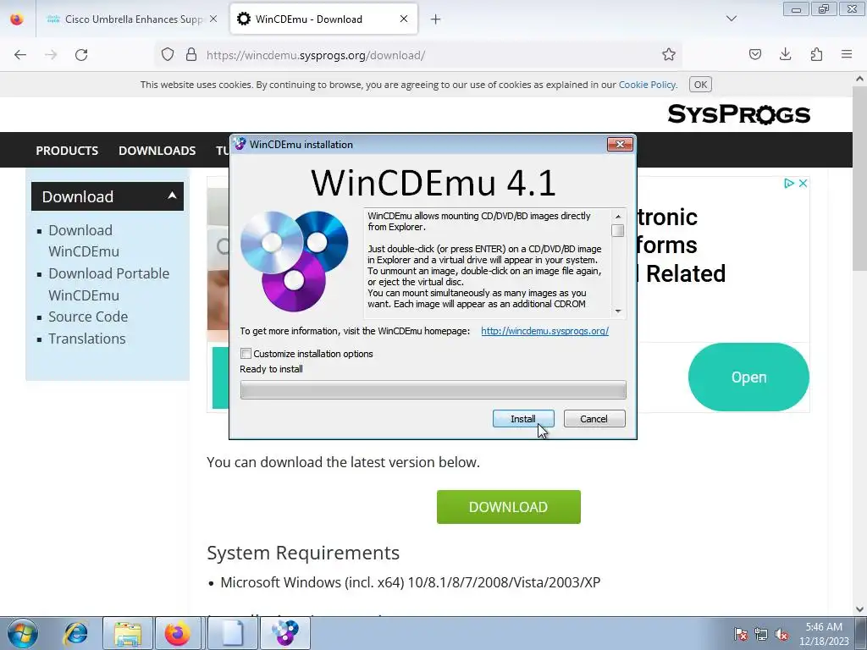Click the Firefox back arrow
This screenshot has height=650, width=867.
pyautogui.click(x=20, y=55)
